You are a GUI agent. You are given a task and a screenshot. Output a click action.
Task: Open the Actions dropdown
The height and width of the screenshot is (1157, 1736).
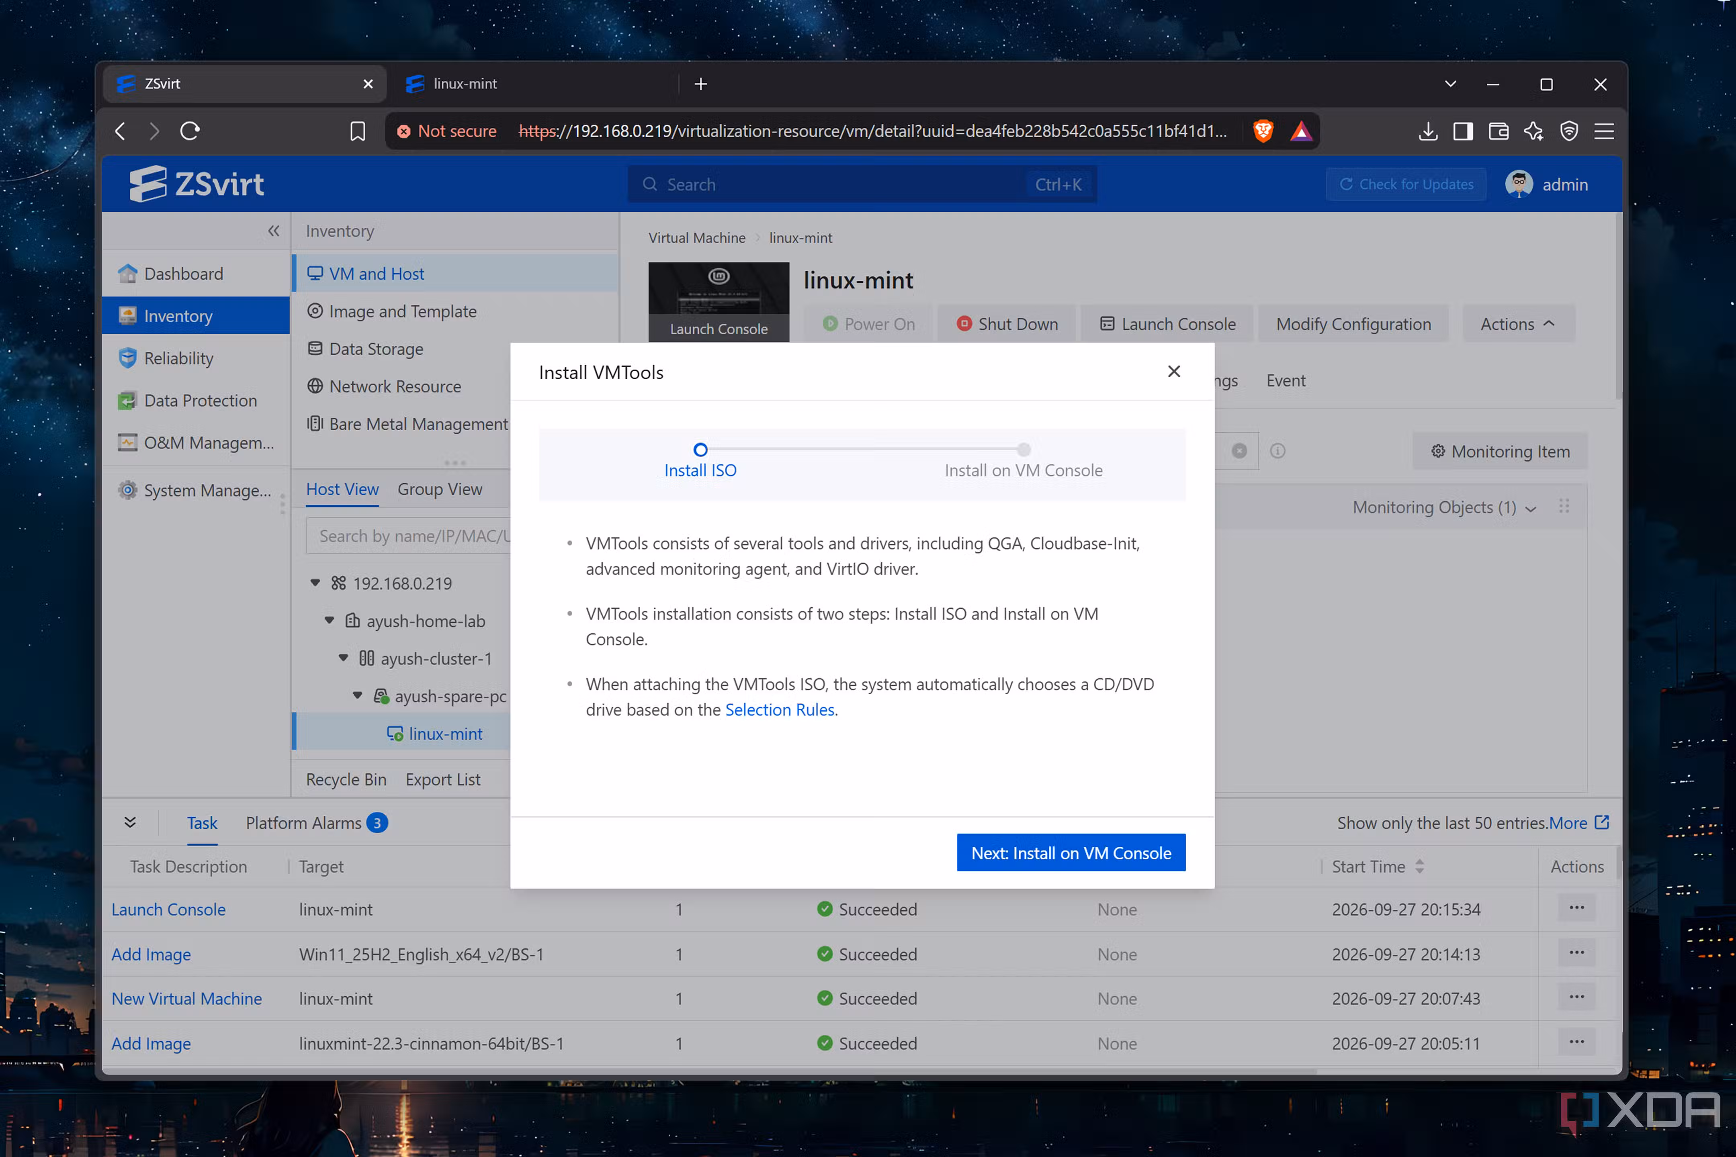point(1517,324)
